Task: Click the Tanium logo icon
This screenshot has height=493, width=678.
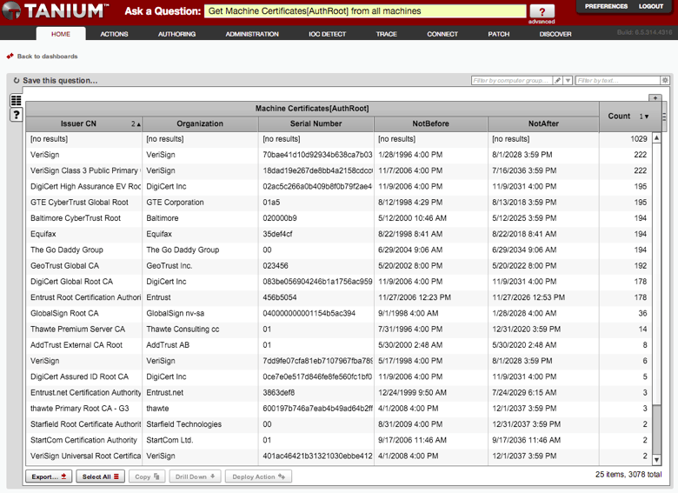Action: pos(10,10)
